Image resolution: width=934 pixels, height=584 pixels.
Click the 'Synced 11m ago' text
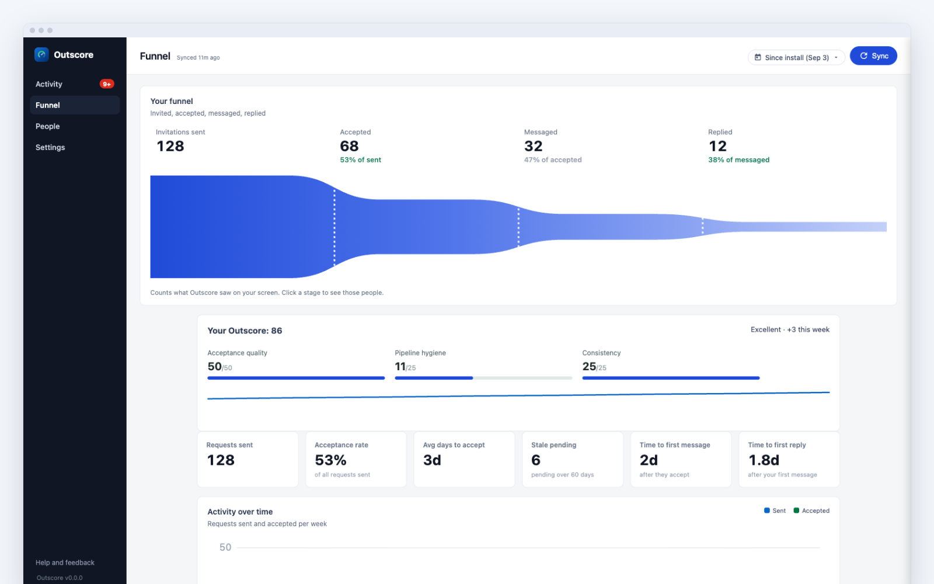[x=198, y=58]
